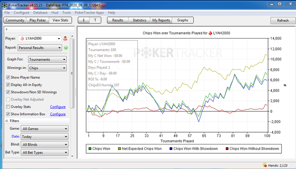Click the player selection person icon
This screenshot has height=169, width=296.
coord(65,39)
